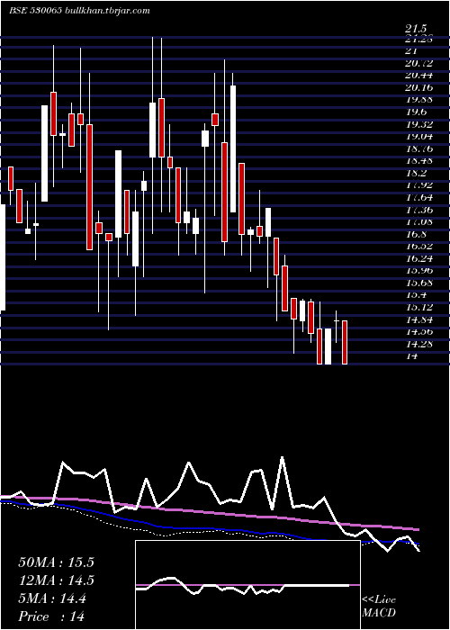The image size is (450, 630).
Task: Click the 20.16 price axis label
Action: click(419, 87)
